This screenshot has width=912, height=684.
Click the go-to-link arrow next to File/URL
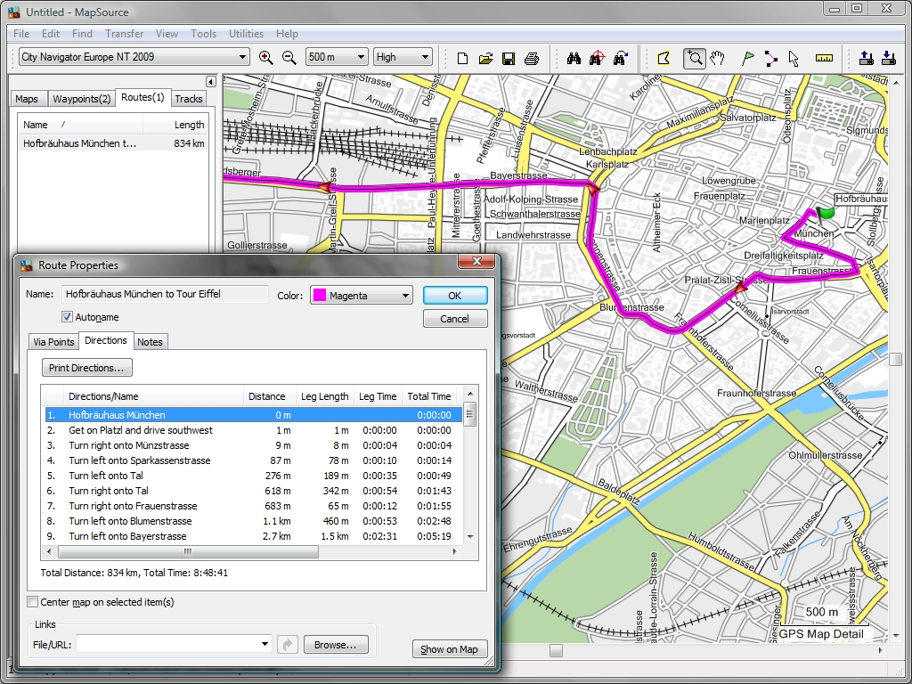[288, 645]
